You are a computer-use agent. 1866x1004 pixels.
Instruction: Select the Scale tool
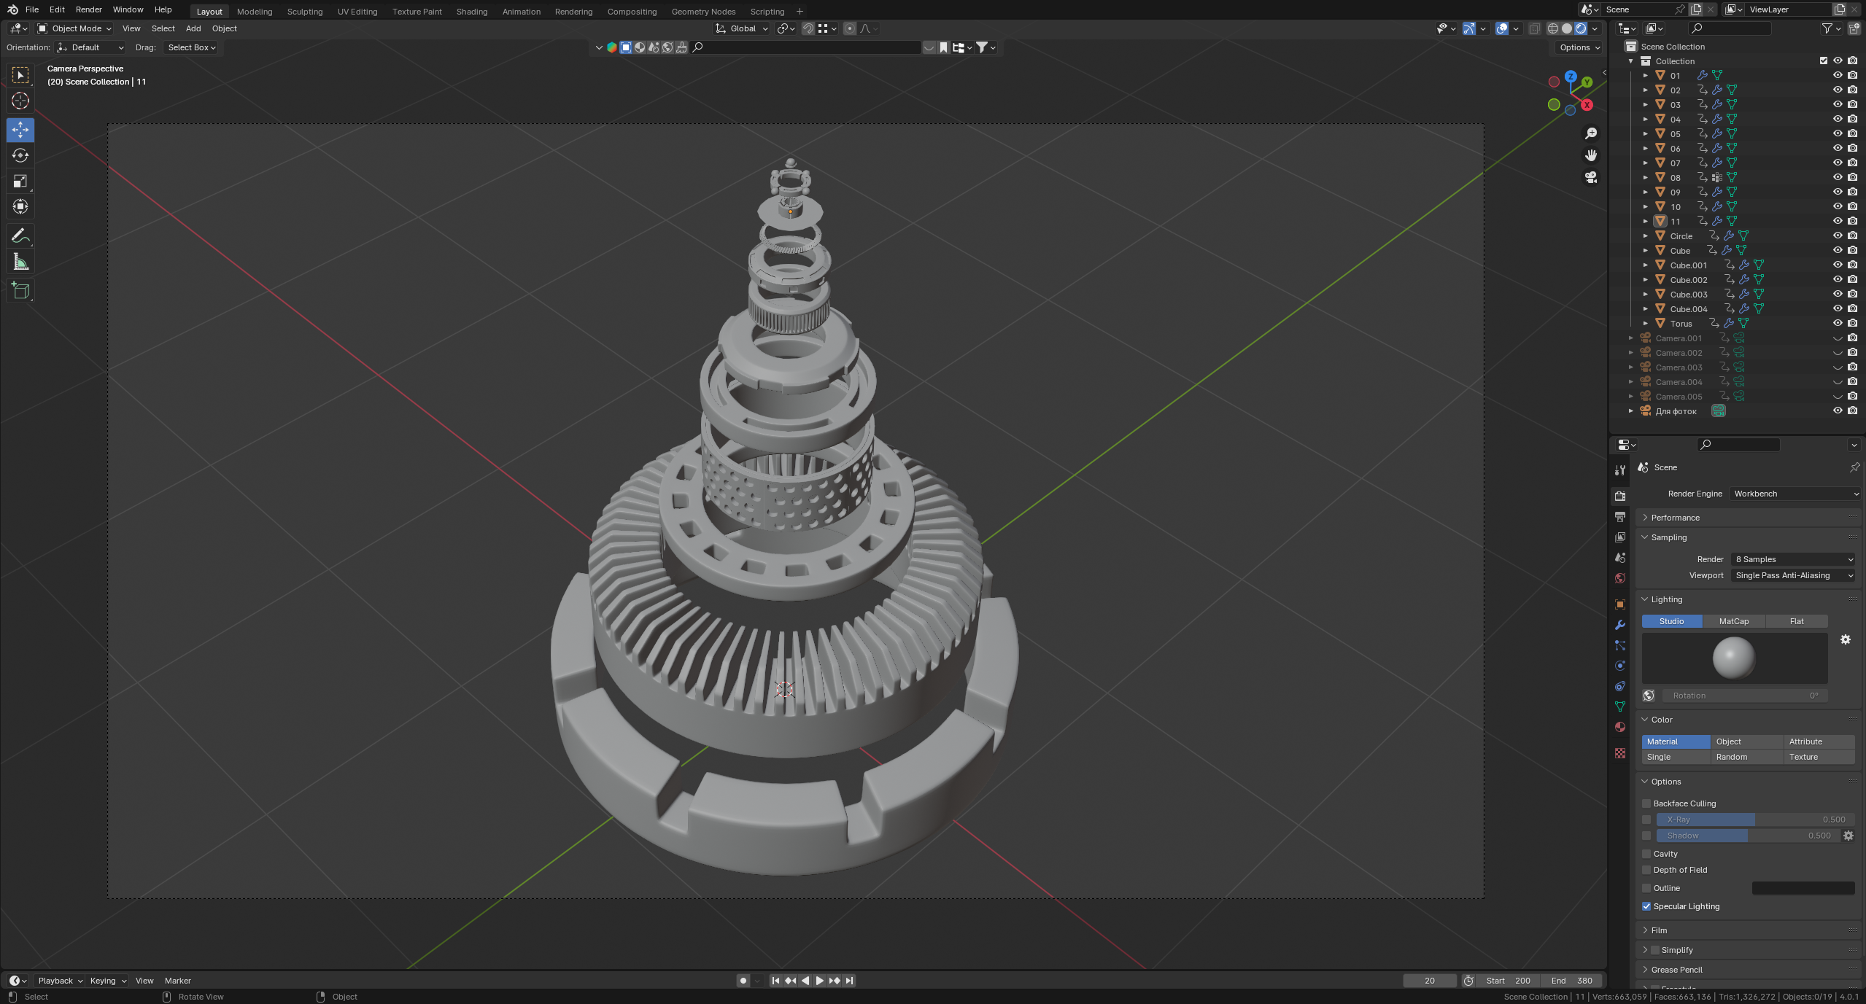click(20, 181)
